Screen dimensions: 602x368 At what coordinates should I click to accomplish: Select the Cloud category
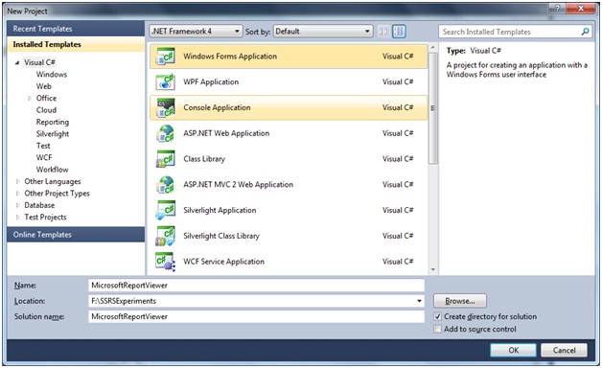coord(46,110)
